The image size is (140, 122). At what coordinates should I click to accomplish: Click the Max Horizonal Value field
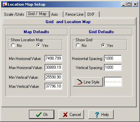(53, 67)
